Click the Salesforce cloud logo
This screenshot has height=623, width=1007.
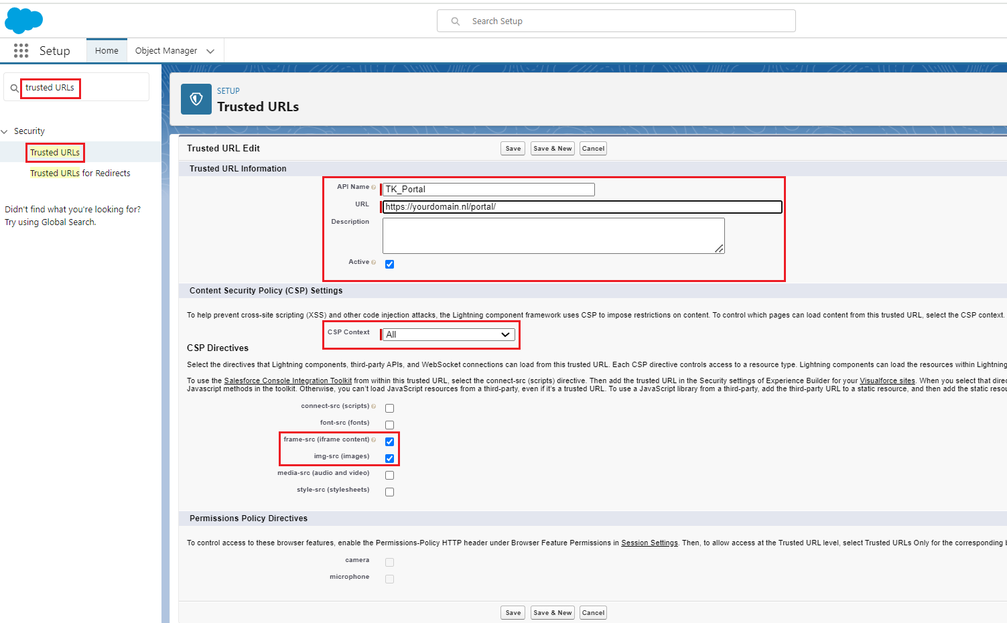point(24,21)
